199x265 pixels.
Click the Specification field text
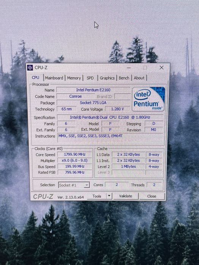click(x=110, y=117)
